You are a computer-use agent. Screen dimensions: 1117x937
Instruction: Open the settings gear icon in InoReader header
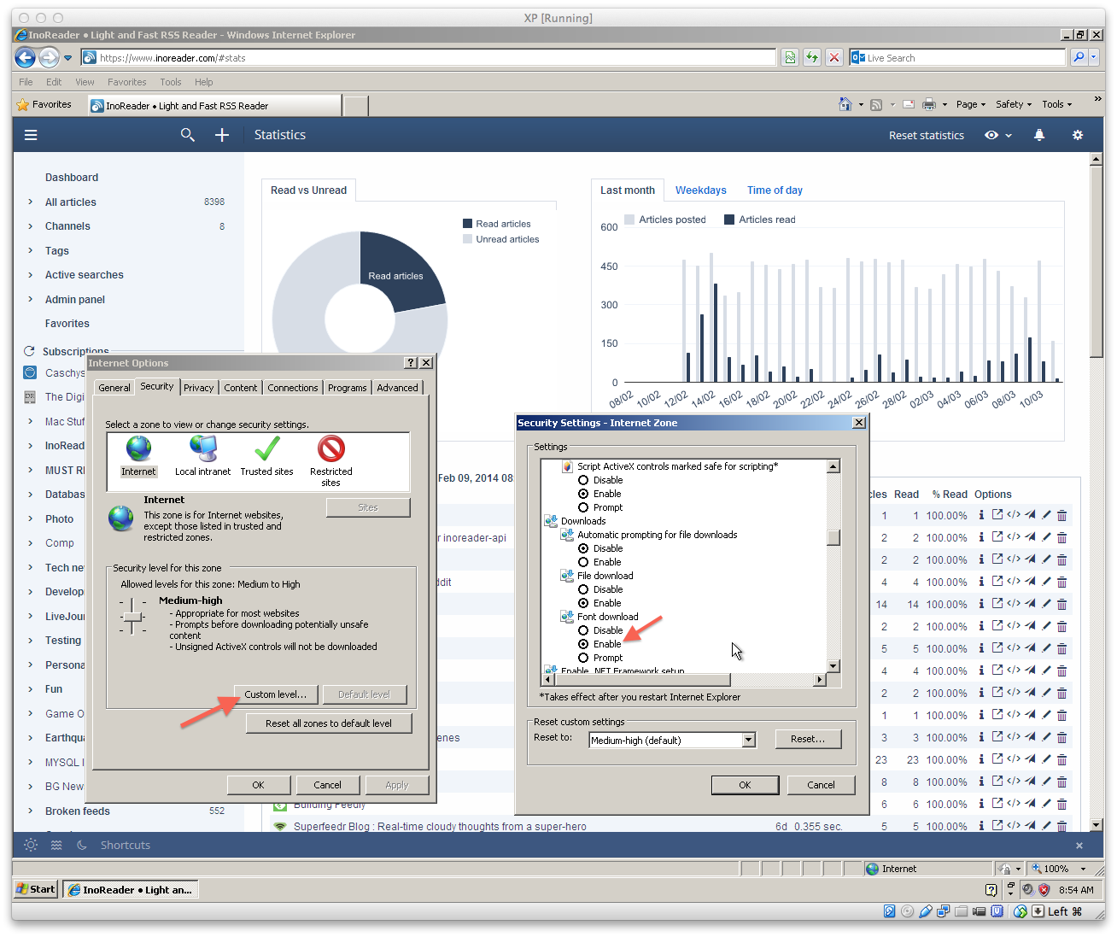[x=1078, y=135]
